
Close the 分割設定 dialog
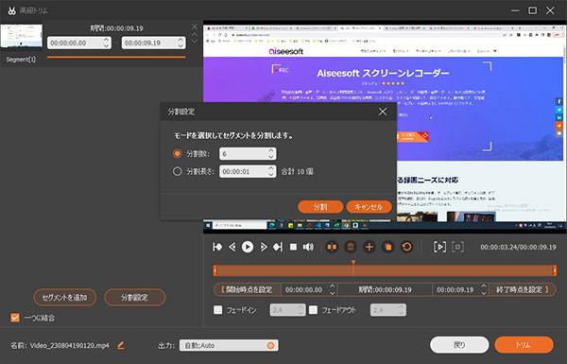point(383,112)
